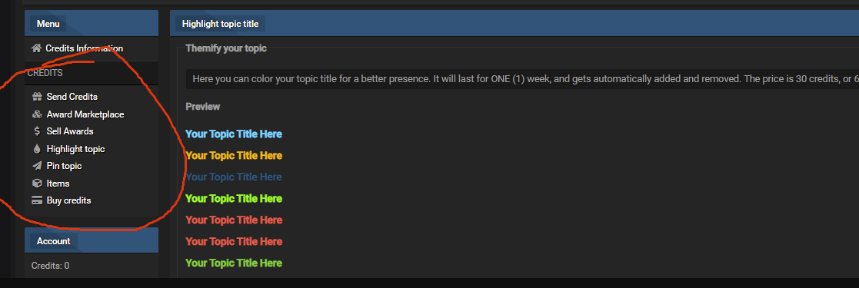Viewport: 859px width, 288px height.
Task: Go to Award Marketplace page
Action: [85, 114]
